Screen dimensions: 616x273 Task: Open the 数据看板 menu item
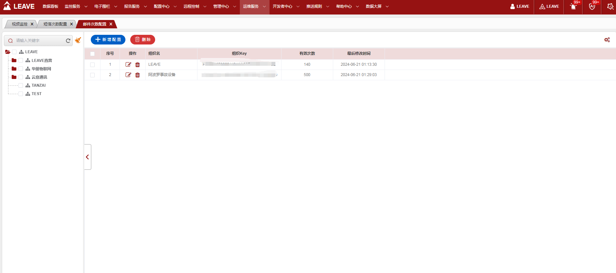pyautogui.click(x=50, y=6)
